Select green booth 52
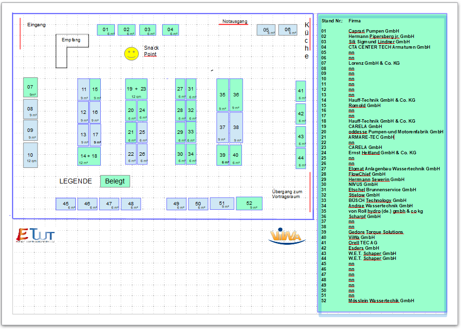Viewport: 461px width, 329px height. point(249,203)
